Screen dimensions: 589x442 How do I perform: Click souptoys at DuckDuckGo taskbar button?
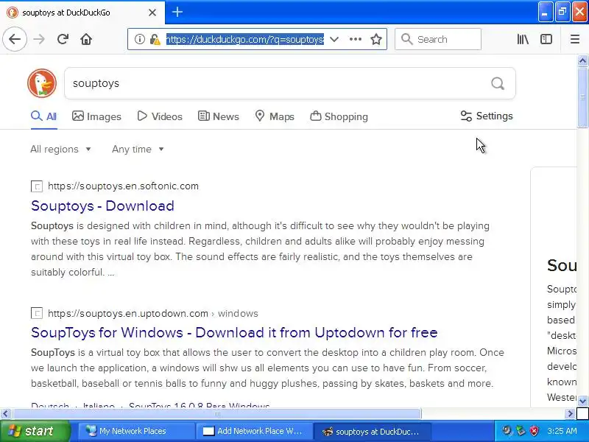point(372,431)
